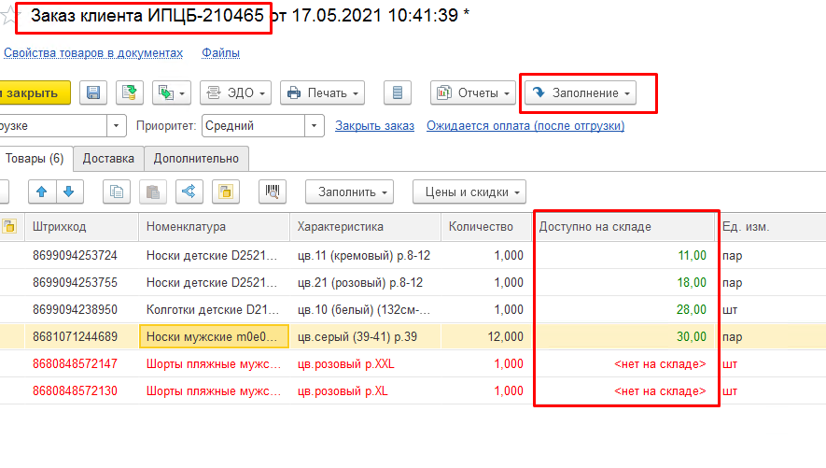Open the Заполнение dropdown

pos(581,92)
